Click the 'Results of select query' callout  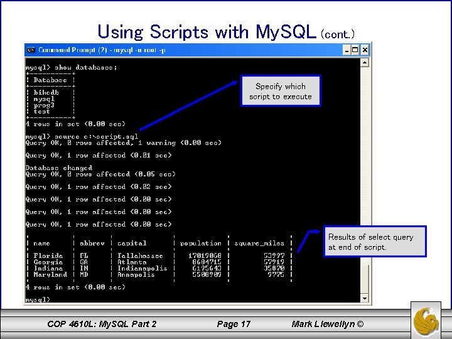[375, 242]
